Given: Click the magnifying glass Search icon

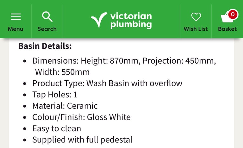Looking at the screenshot, I should pos(47,16).
